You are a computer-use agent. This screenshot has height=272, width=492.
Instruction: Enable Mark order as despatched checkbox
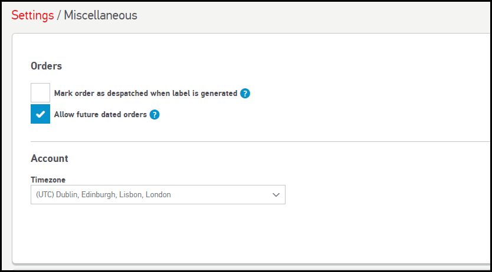(x=40, y=92)
